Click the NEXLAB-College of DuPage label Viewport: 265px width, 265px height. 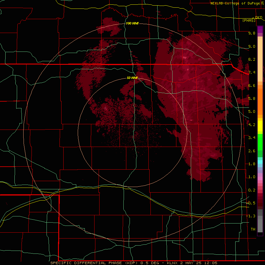(235, 3)
